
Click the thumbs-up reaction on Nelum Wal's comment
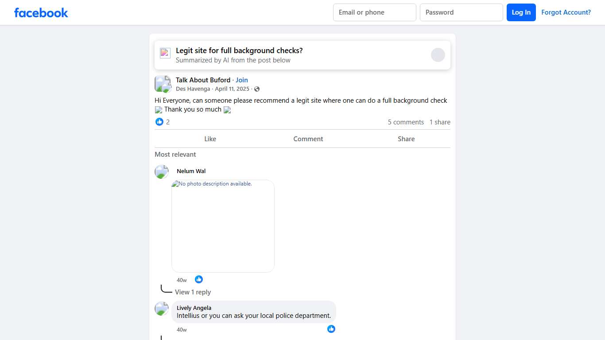[198, 279]
